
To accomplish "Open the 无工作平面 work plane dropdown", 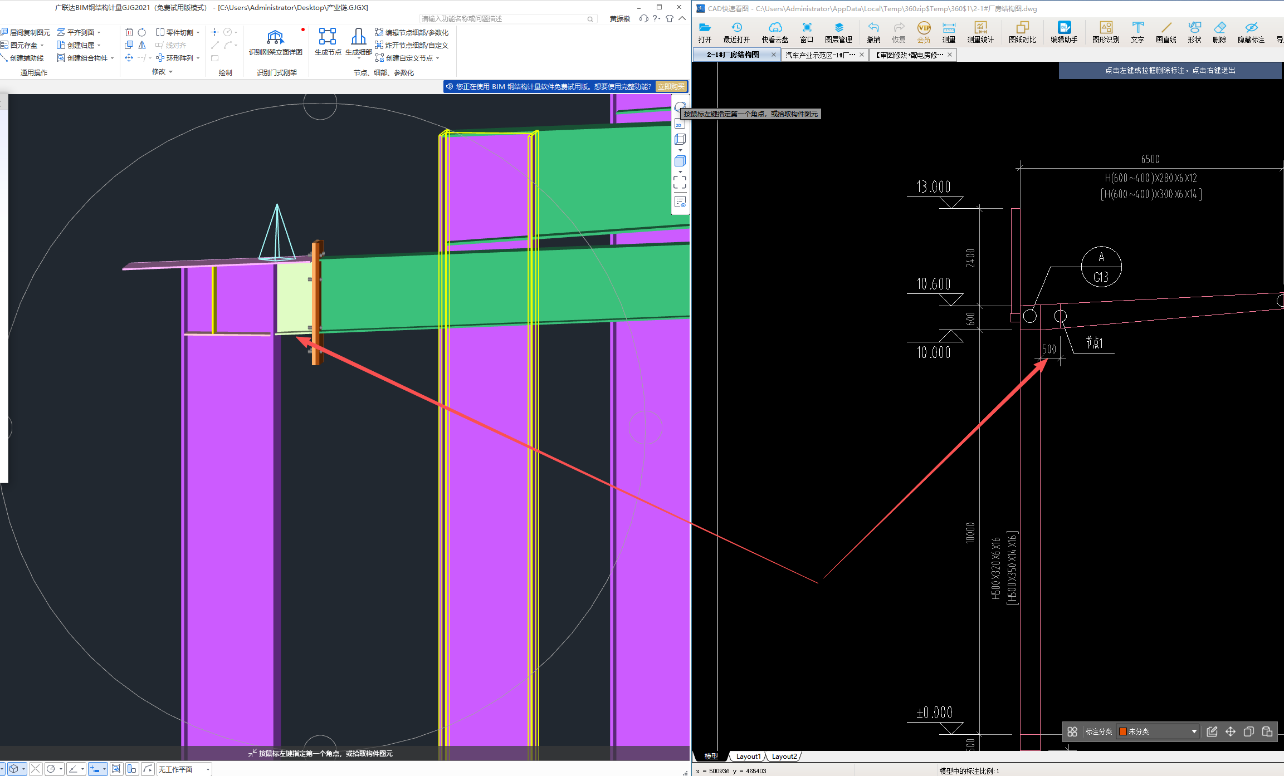I will point(208,769).
